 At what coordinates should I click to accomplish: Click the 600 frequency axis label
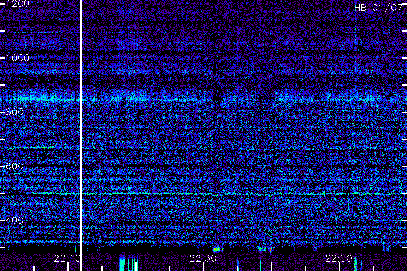[14, 166]
